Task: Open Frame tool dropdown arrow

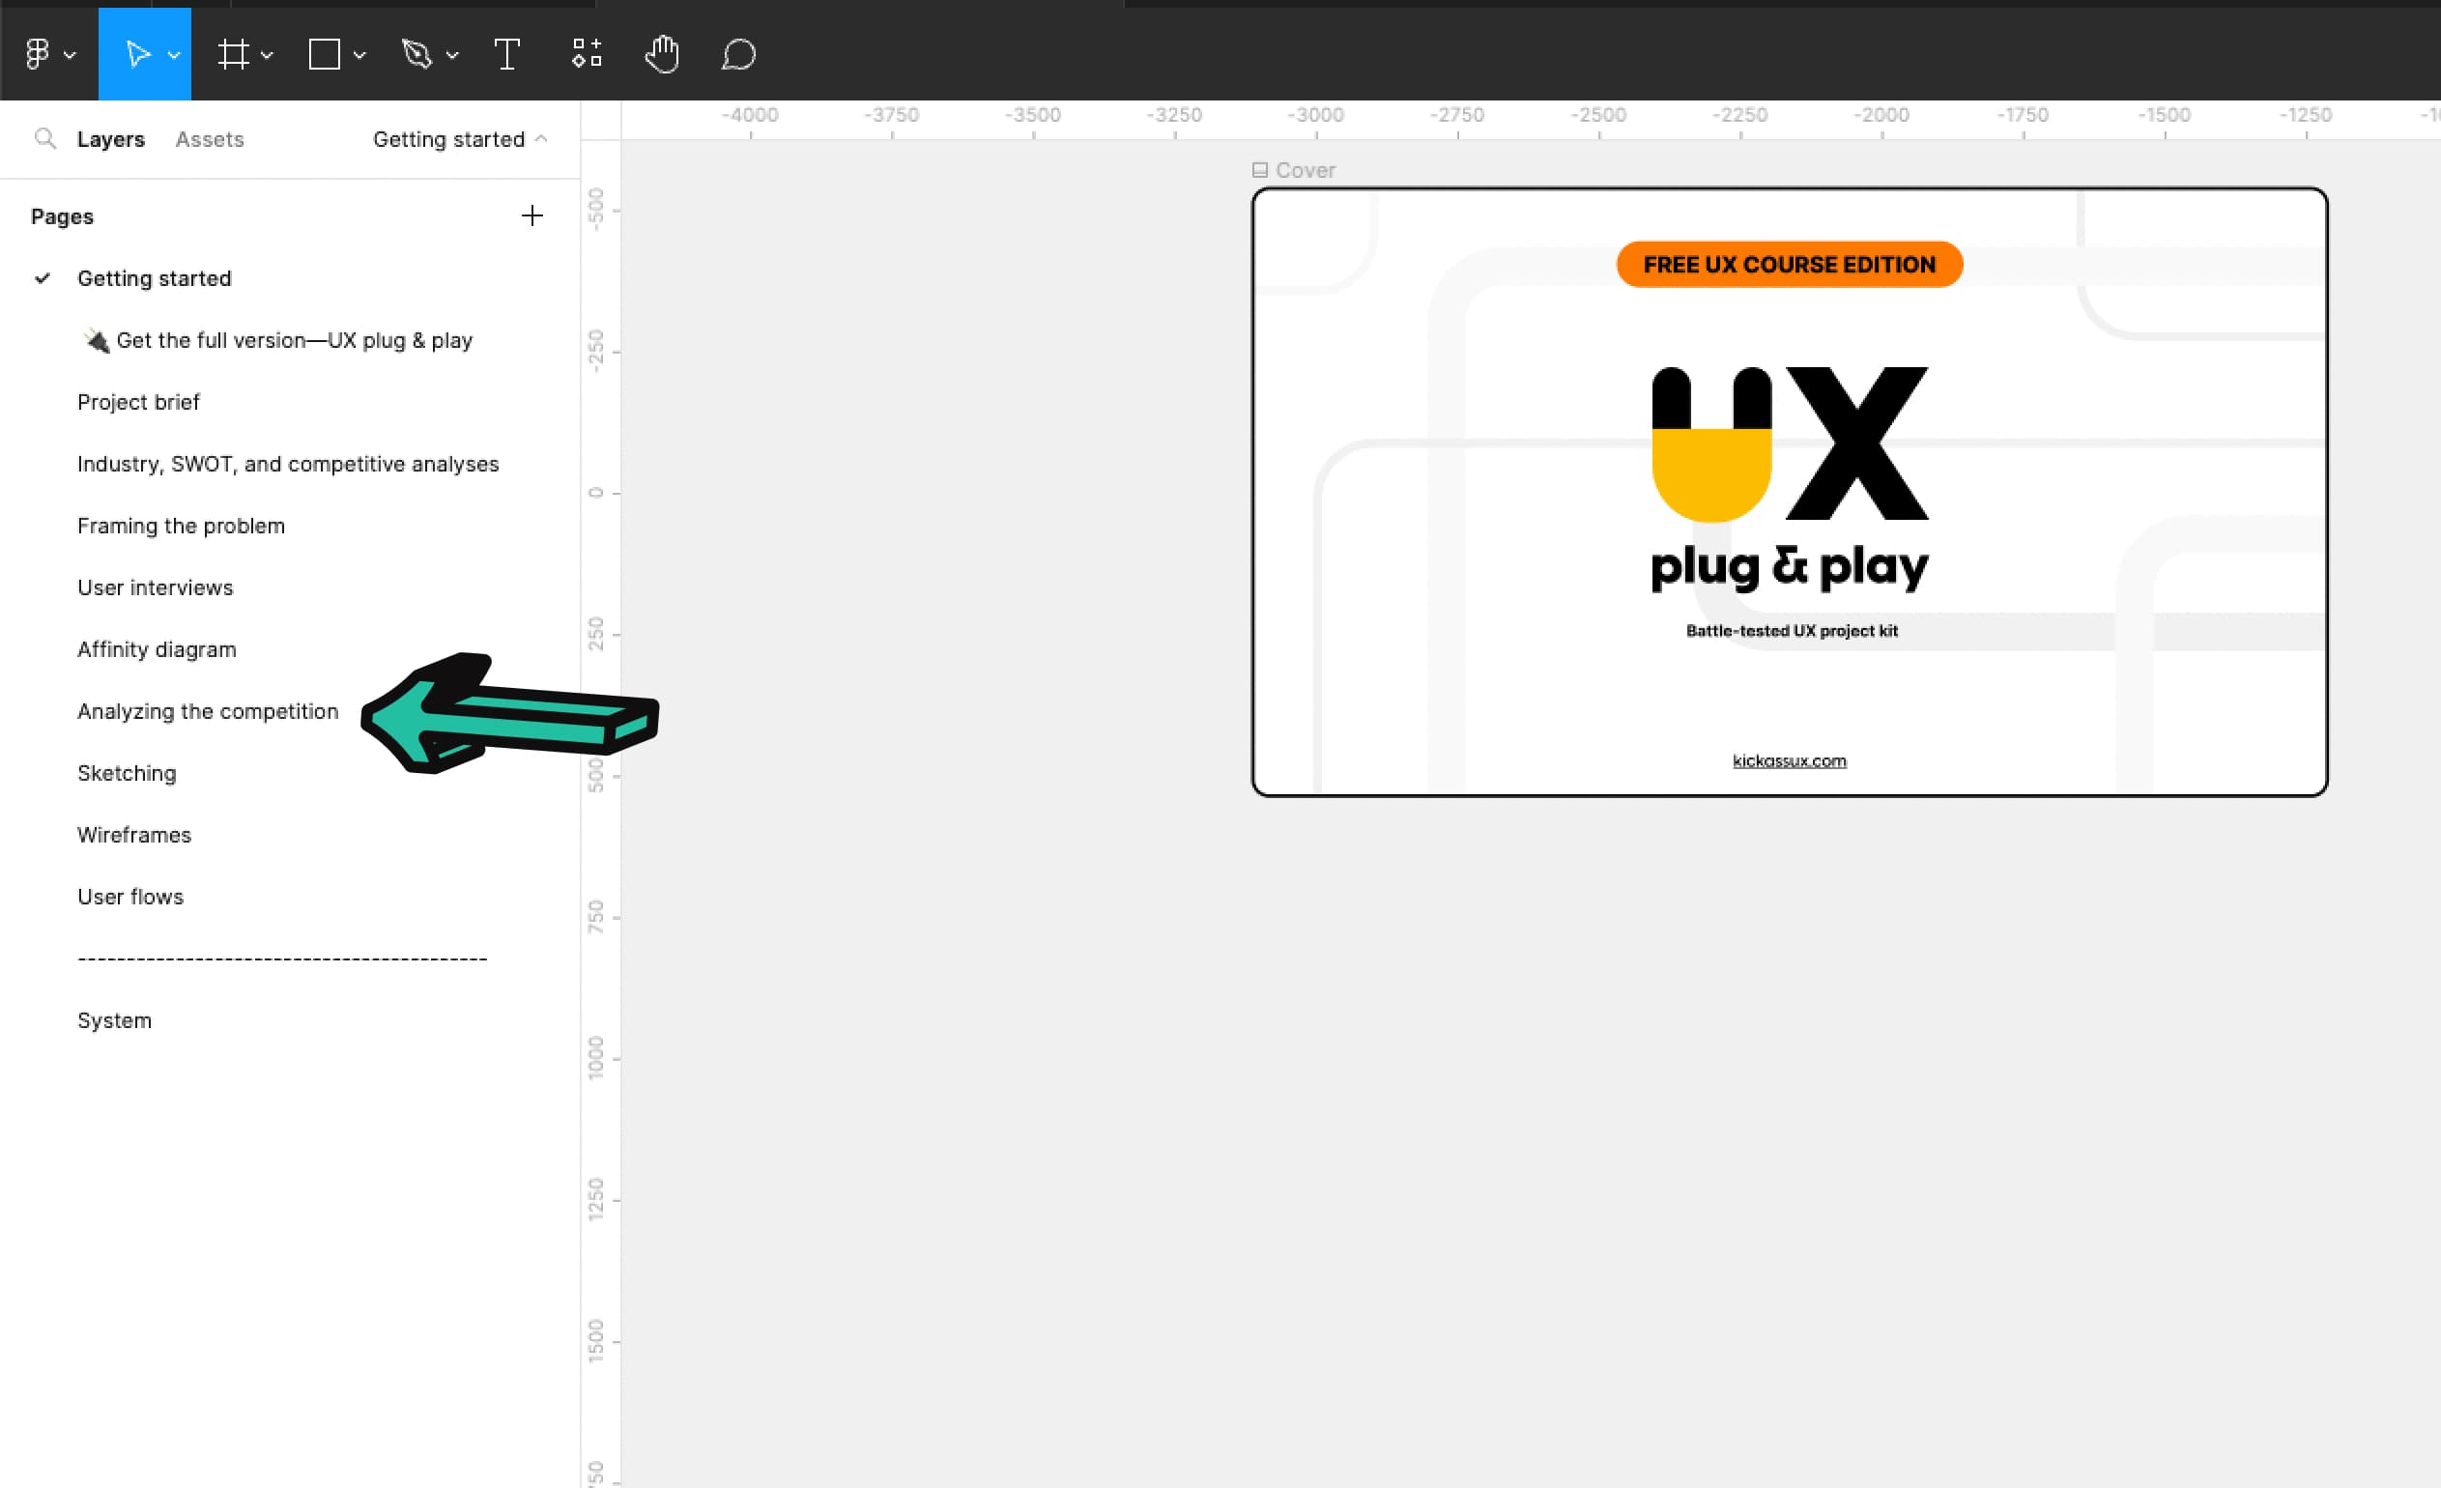Action: point(267,55)
